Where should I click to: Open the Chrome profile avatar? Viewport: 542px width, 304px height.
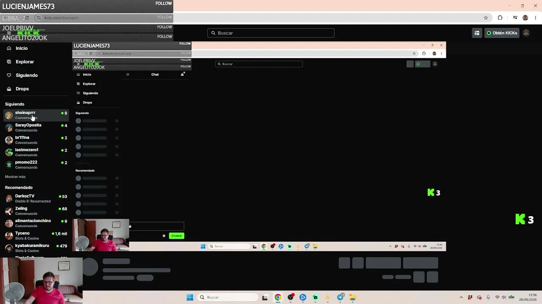[525, 18]
